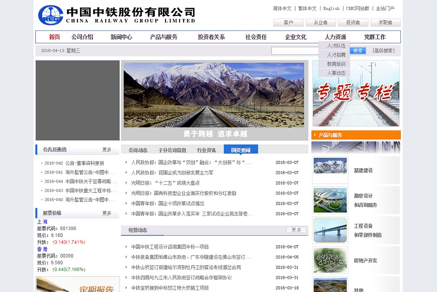Image resolution: width=437 pixels, height=292 pixels.
Task: Switch language to English
Action: click(331, 8)
